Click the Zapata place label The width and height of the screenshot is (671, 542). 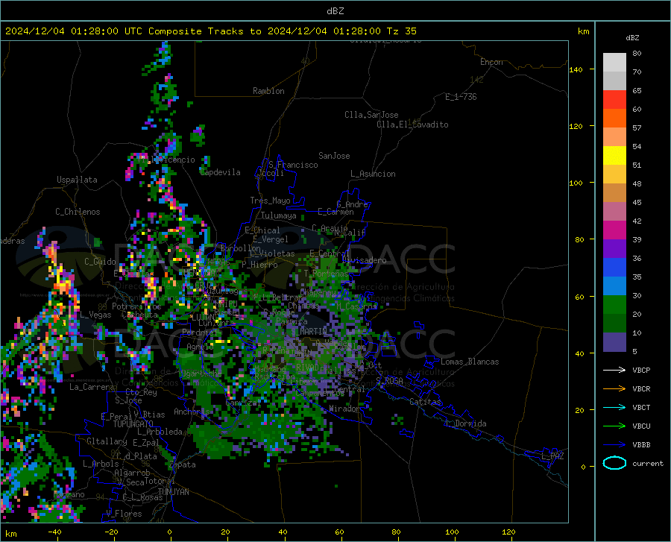[x=183, y=464]
